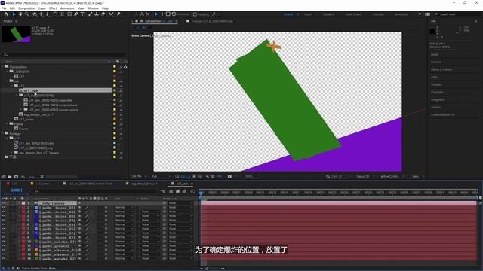Click the black color swatch in the Info panel
The height and width of the screenshot is (271, 483).
[432, 32]
